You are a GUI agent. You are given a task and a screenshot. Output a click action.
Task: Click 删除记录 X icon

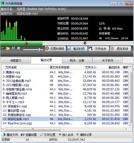click(x=78, y=134)
